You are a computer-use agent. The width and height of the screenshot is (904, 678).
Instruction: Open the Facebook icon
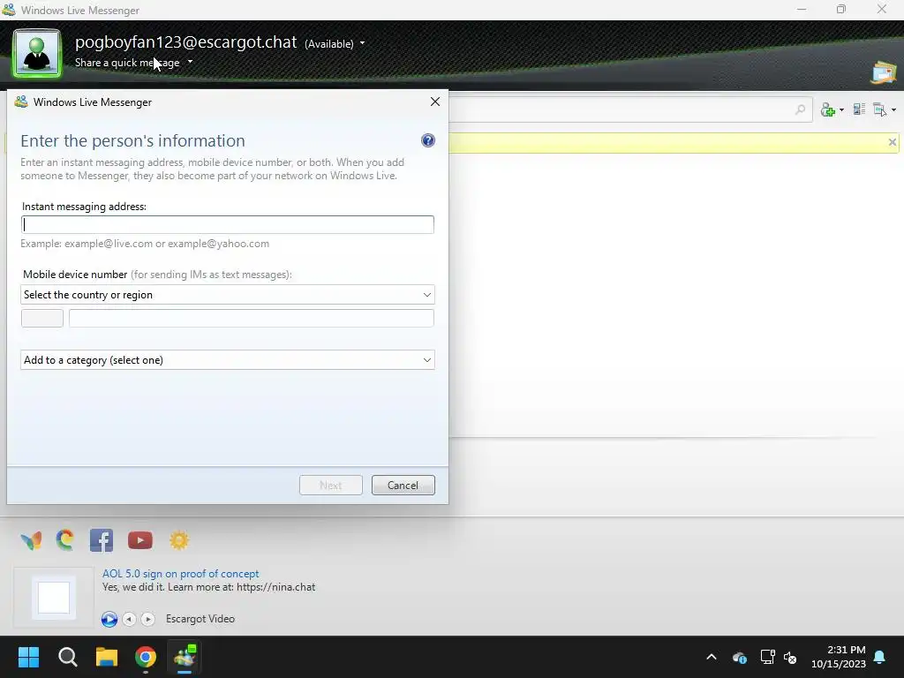[102, 540]
